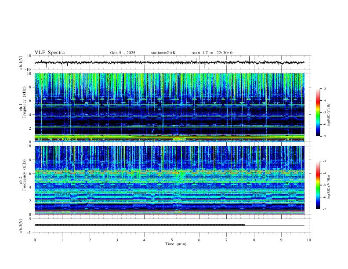Image resolution: width=348 pixels, height=269 pixels.
Task: Click the 'ch.1(V)' waveform axis label
Action: [x=21, y=62]
